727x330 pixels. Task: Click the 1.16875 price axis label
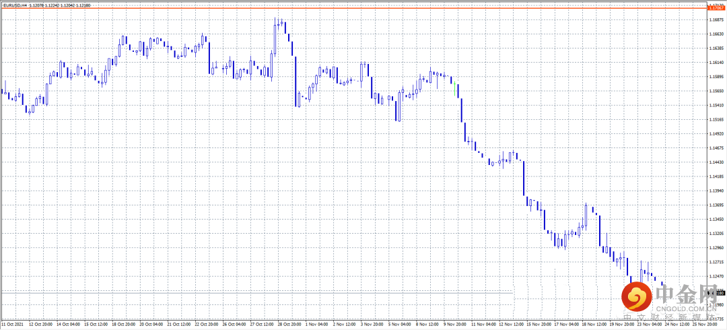pos(718,20)
